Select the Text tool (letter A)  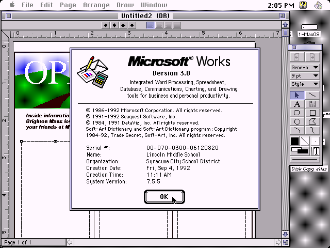coord(297,104)
